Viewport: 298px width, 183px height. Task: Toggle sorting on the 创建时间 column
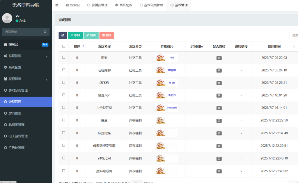(275, 46)
